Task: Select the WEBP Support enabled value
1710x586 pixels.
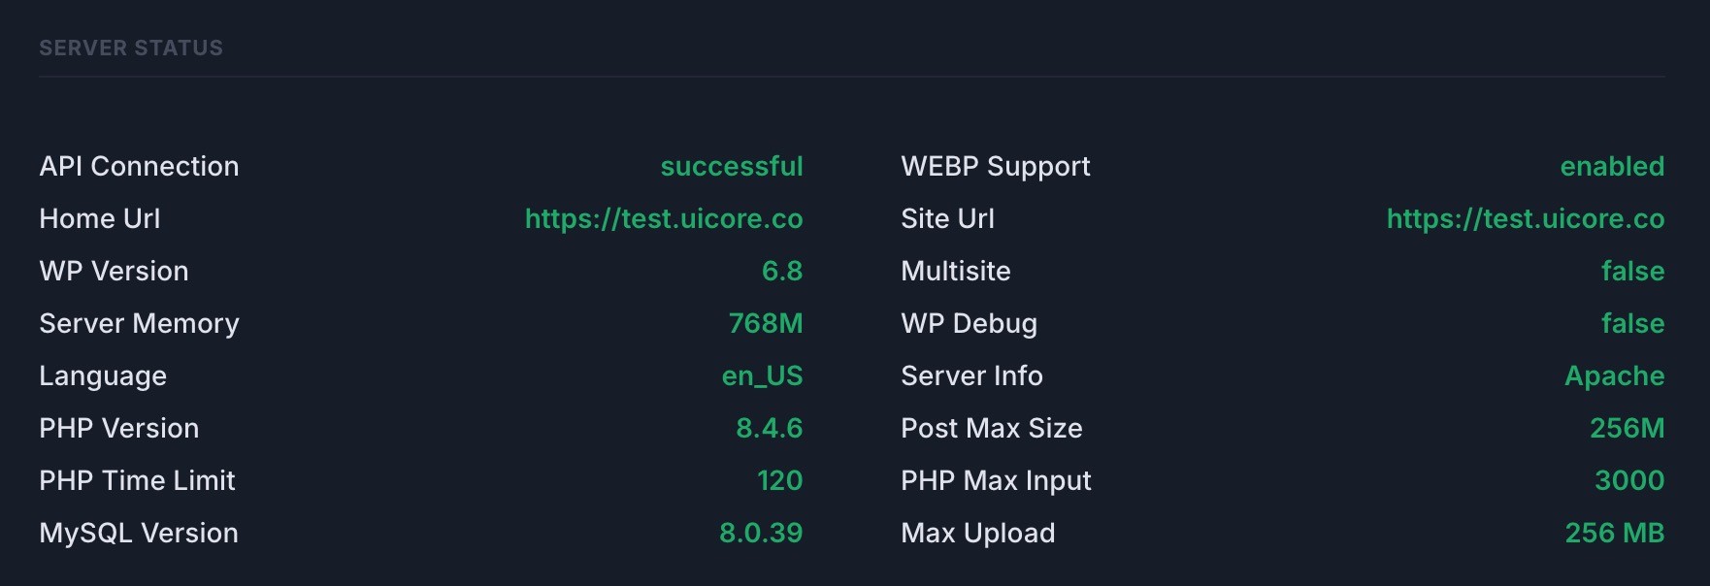Action: [x=1612, y=166]
